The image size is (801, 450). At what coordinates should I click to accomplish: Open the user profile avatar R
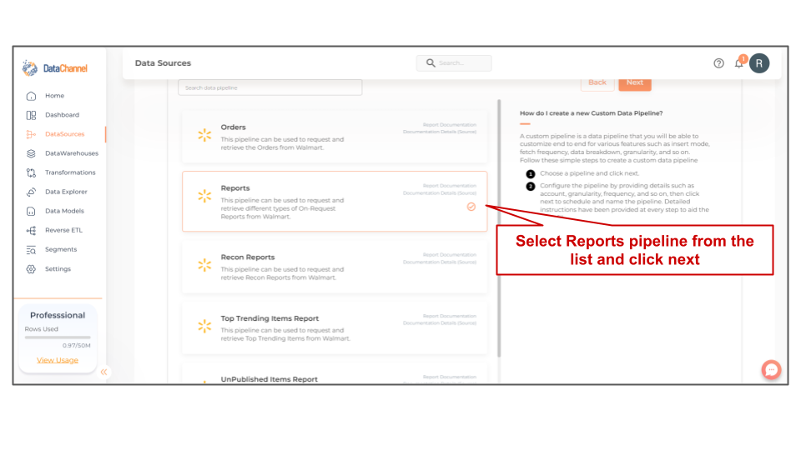[x=759, y=63]
